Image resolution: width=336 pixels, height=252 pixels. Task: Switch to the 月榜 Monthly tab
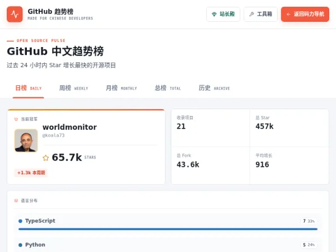[121, 88]
